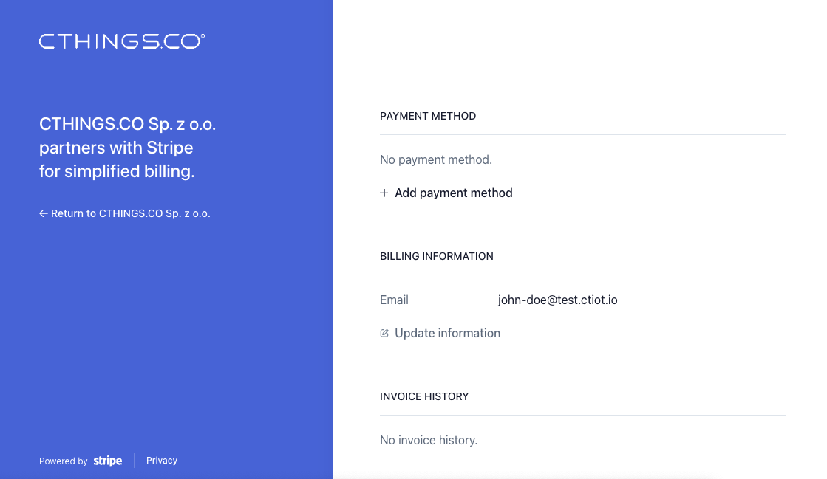Click the plus icon for payment method
This screenshot has height=479, width=827.
pyautogui.click(x=384, y=193)
